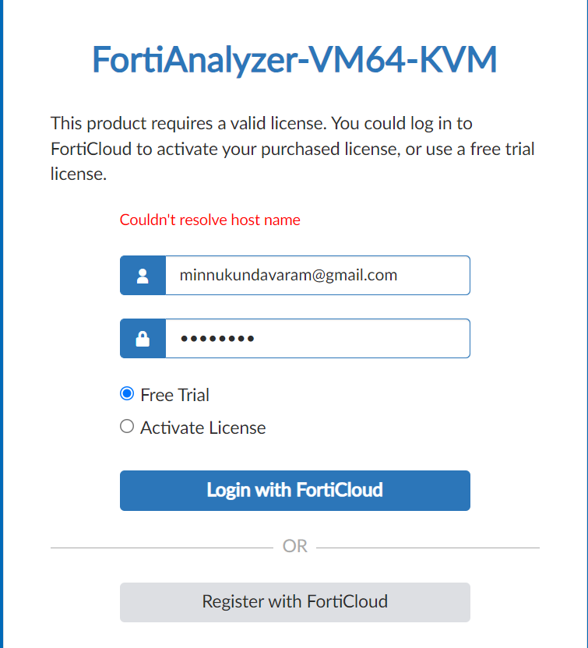
Task: Click the "OR" separator text
Action: [x=295, y=547]
